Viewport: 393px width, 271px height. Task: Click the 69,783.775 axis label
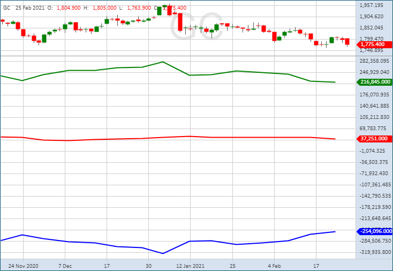373,129
